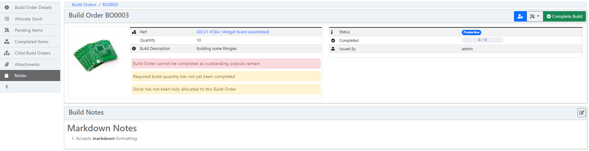This screenshot has width=589, height=151.
Task: Click the Attachments paperclip icon
Action: pos(7,64)
